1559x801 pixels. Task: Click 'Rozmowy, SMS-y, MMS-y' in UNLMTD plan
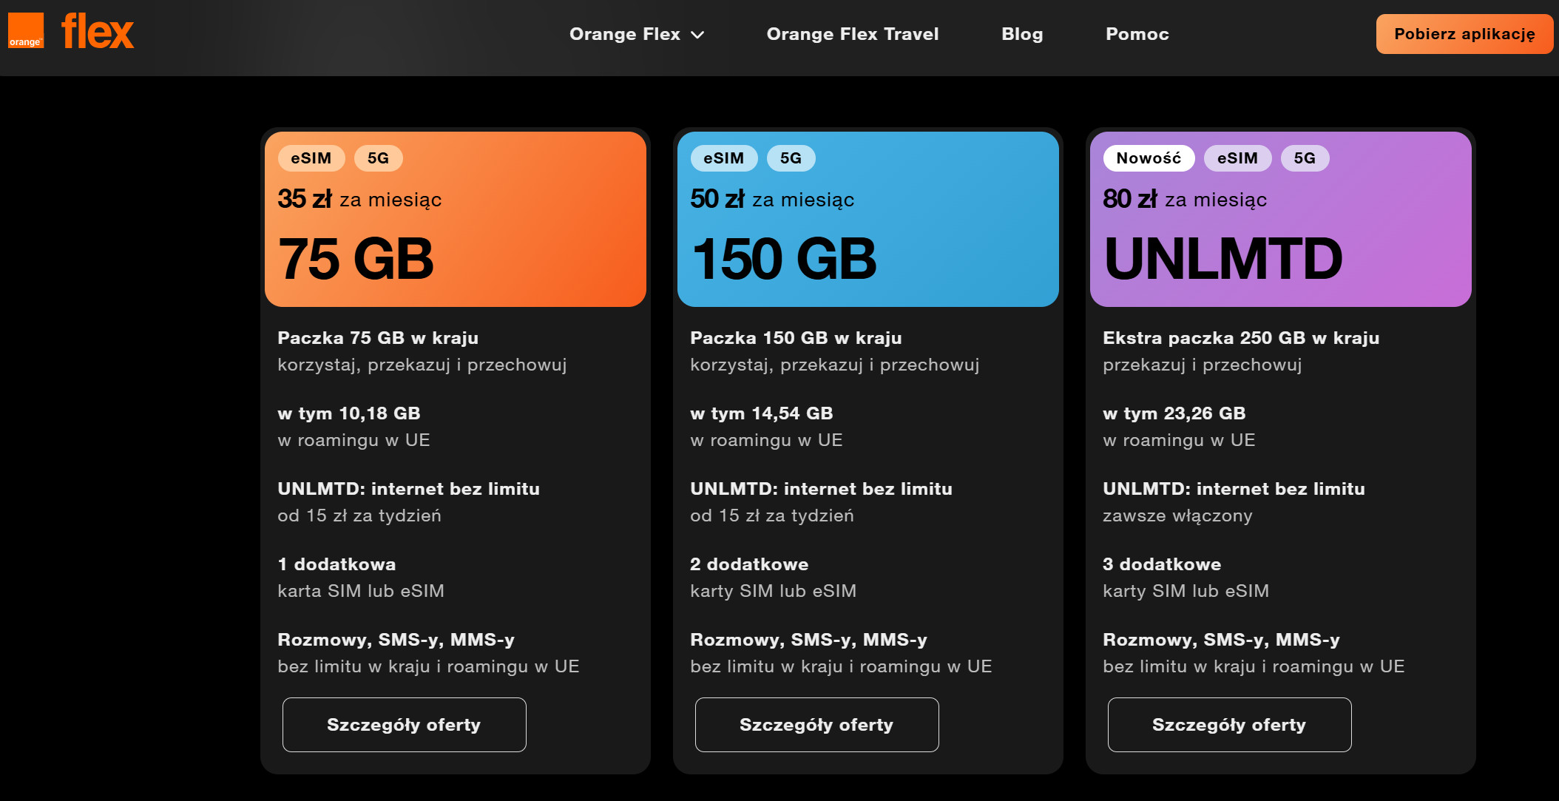1221,640
